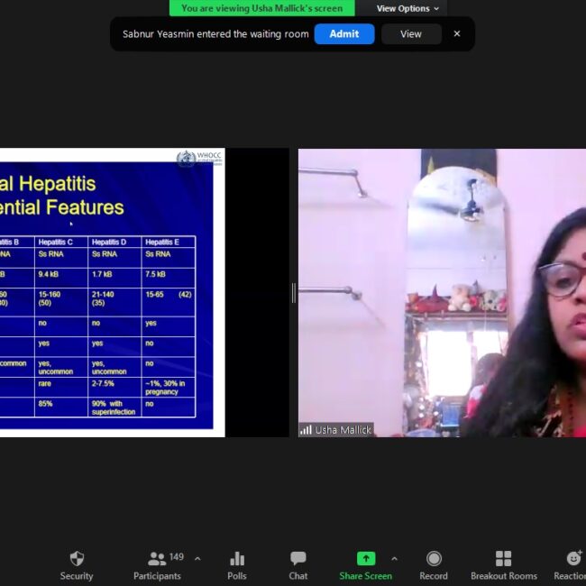Click the Usha Mallick name label

click(x=343, y=430)
